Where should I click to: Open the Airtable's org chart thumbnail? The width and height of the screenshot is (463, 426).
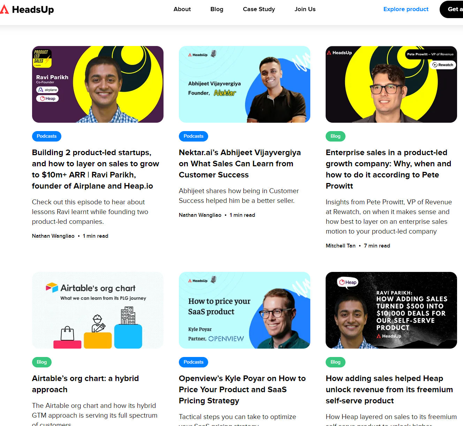(x=98, y=310)
